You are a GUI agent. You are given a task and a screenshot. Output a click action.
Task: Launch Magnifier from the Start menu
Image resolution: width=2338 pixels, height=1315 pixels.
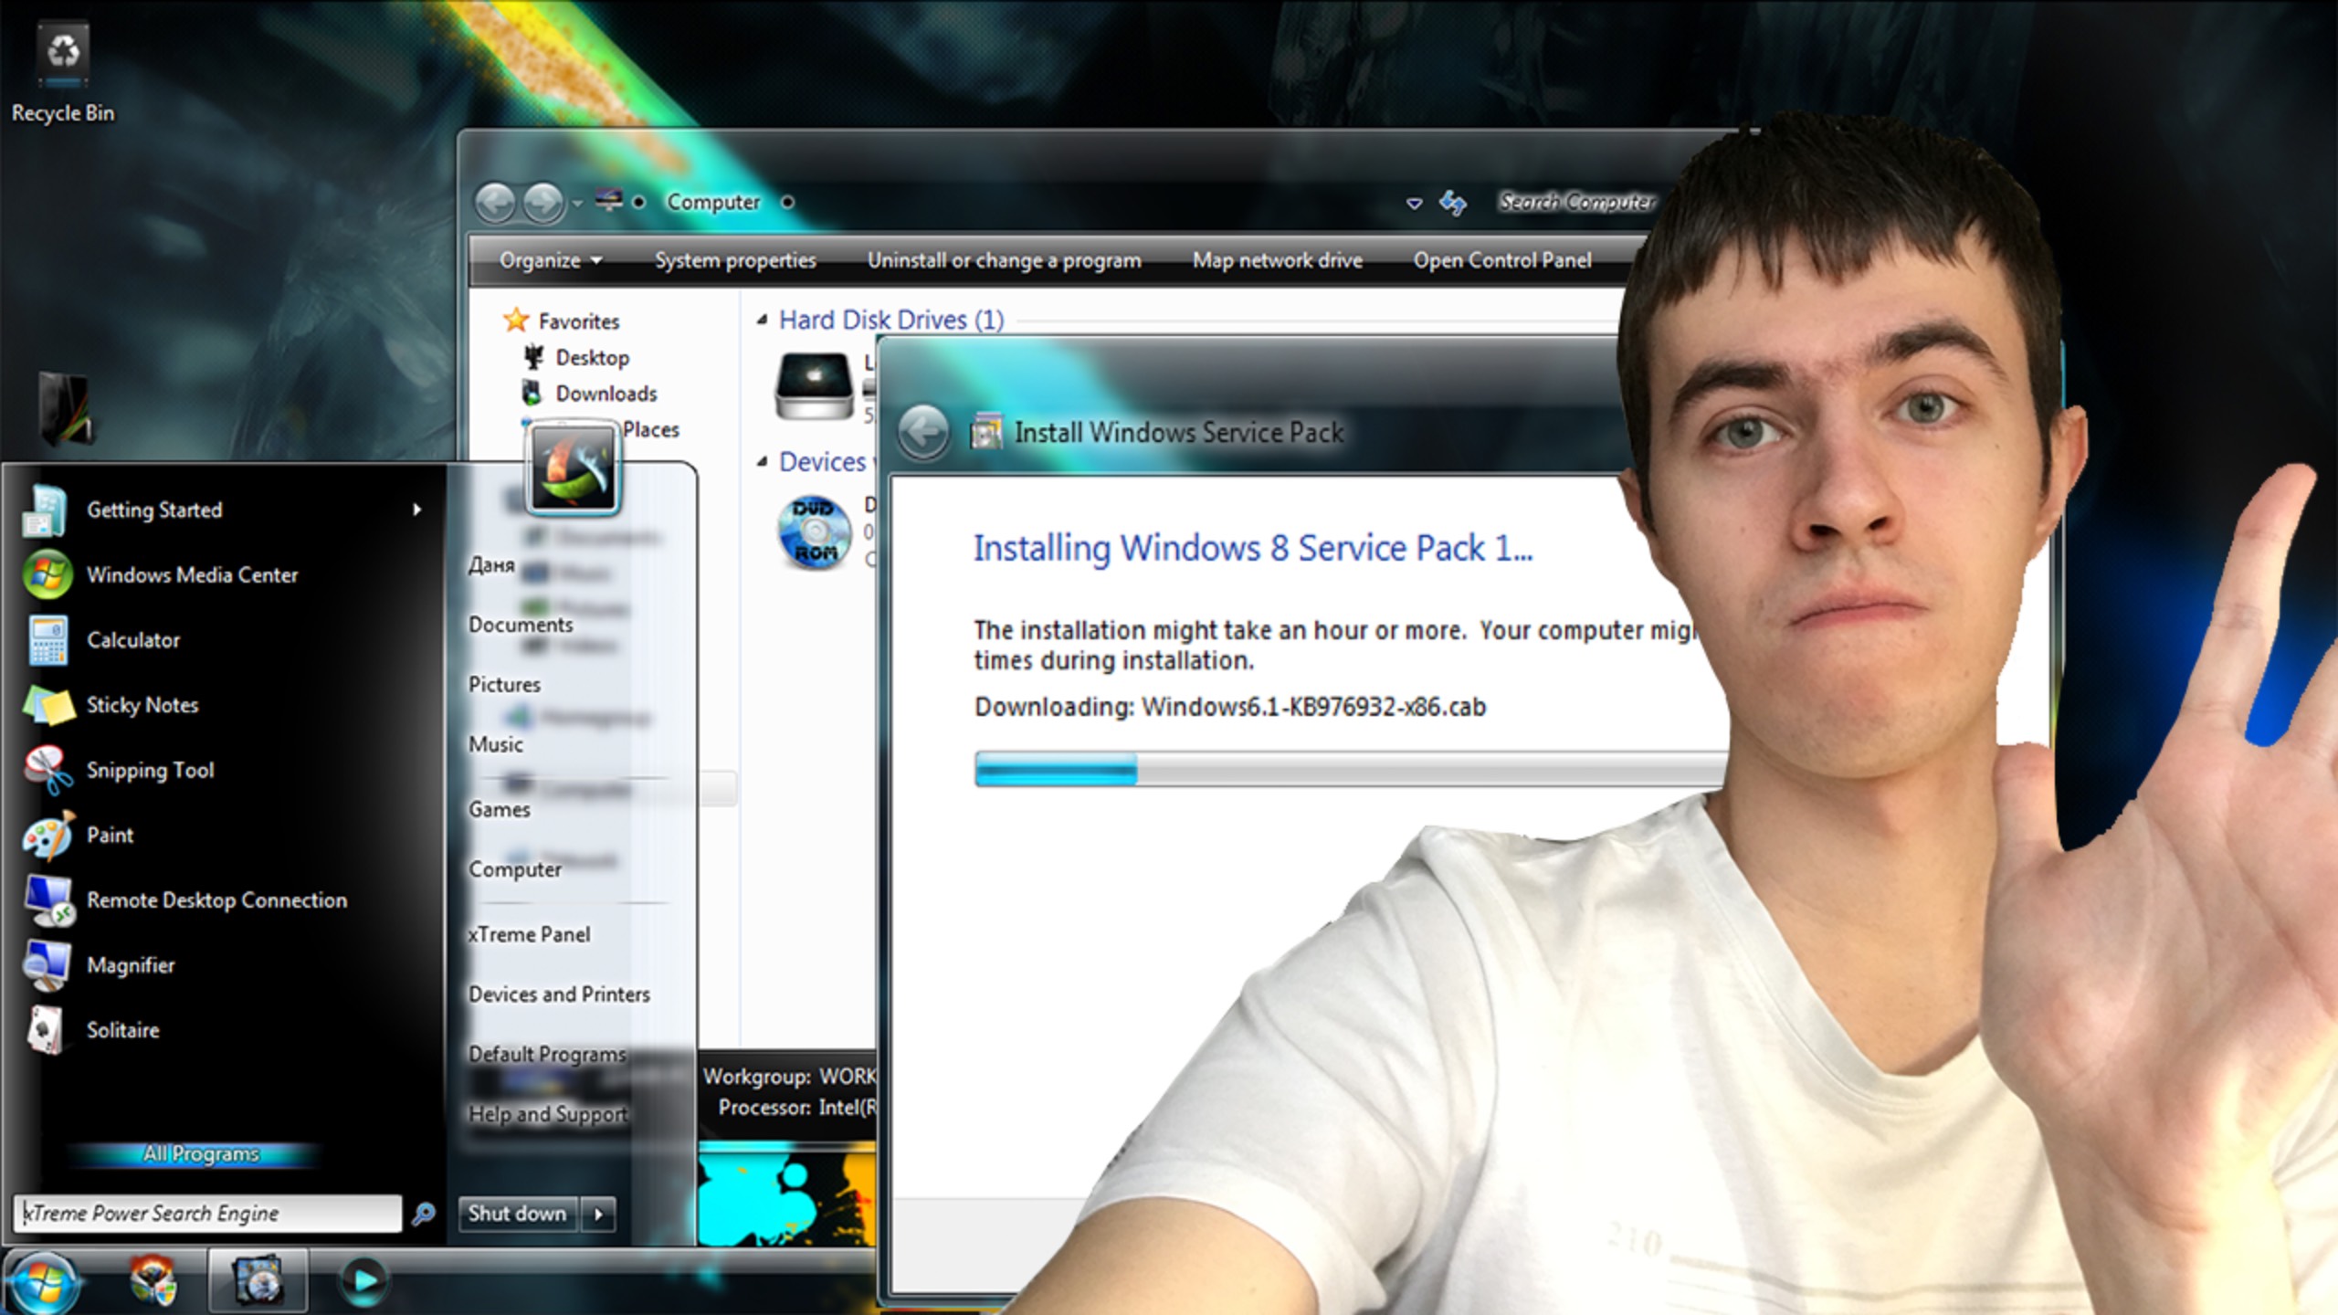[x=100, y=965]
